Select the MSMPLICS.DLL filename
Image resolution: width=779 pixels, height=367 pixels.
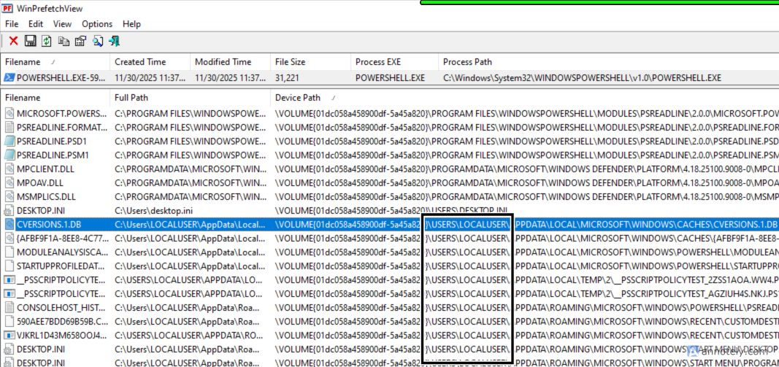(46, 197)
